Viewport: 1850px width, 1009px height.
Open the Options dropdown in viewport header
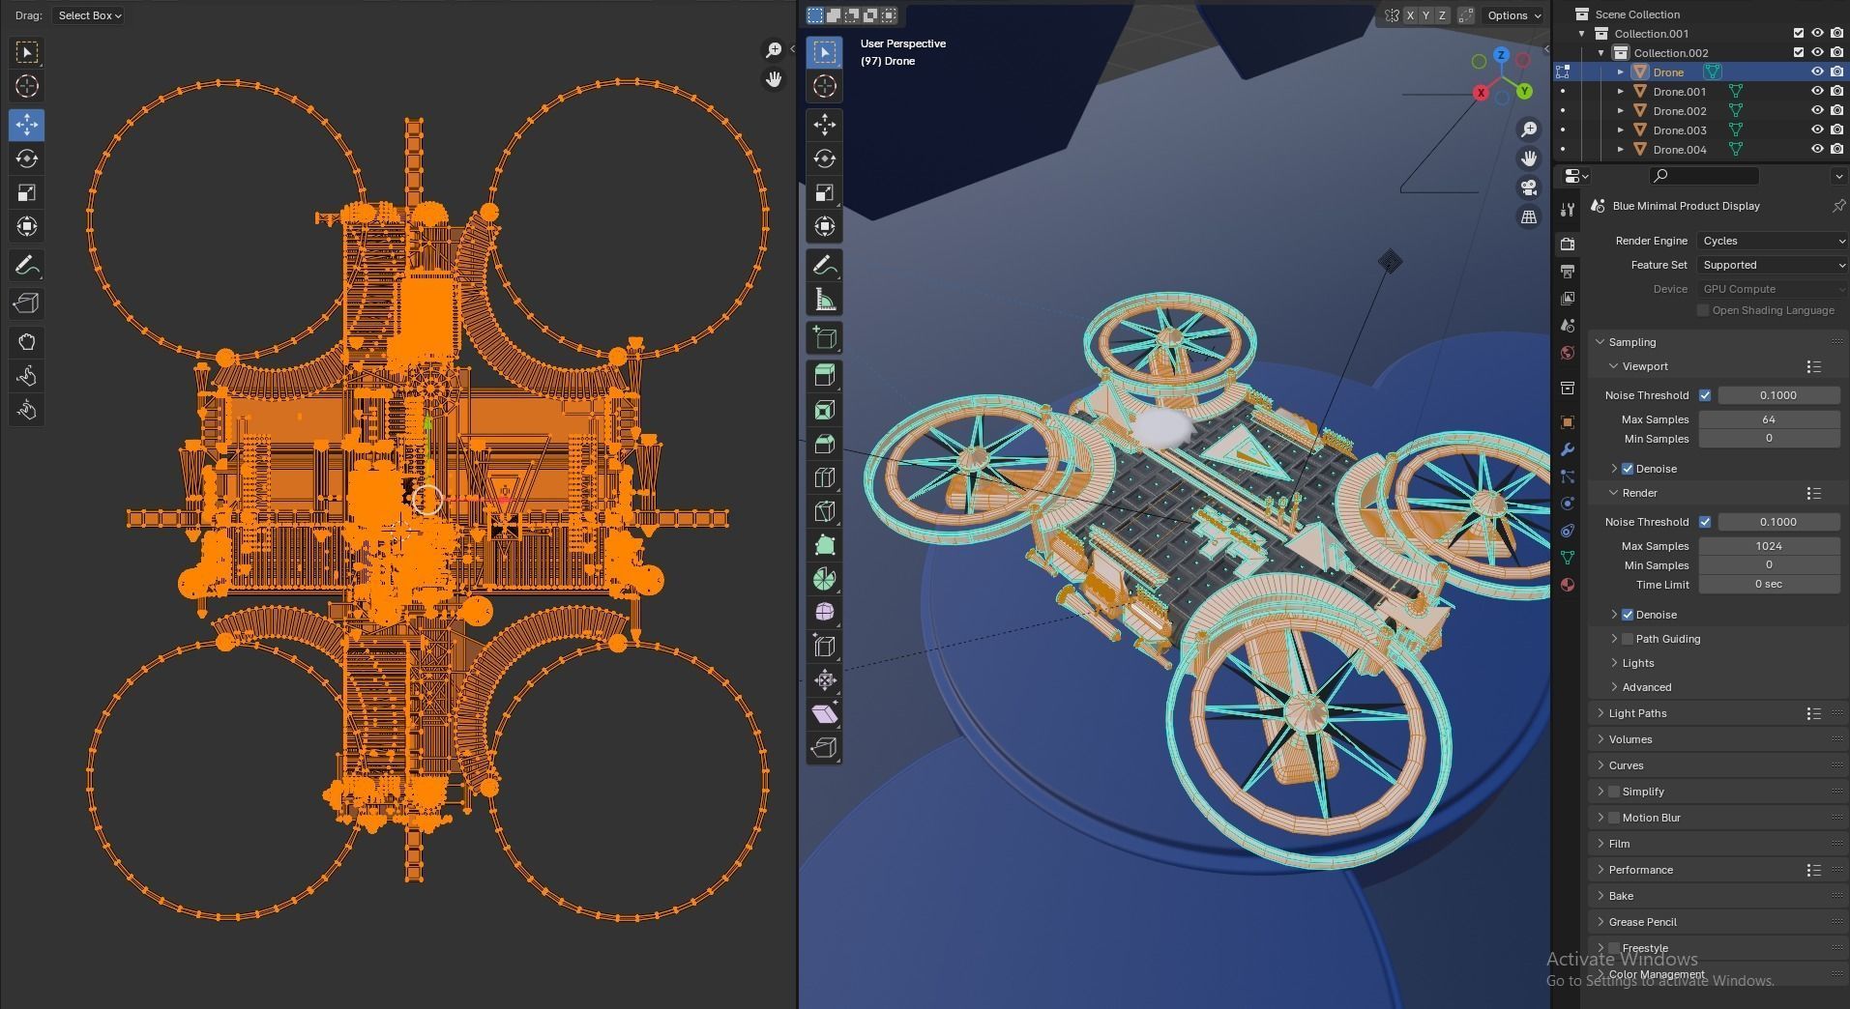(1513, 15)
